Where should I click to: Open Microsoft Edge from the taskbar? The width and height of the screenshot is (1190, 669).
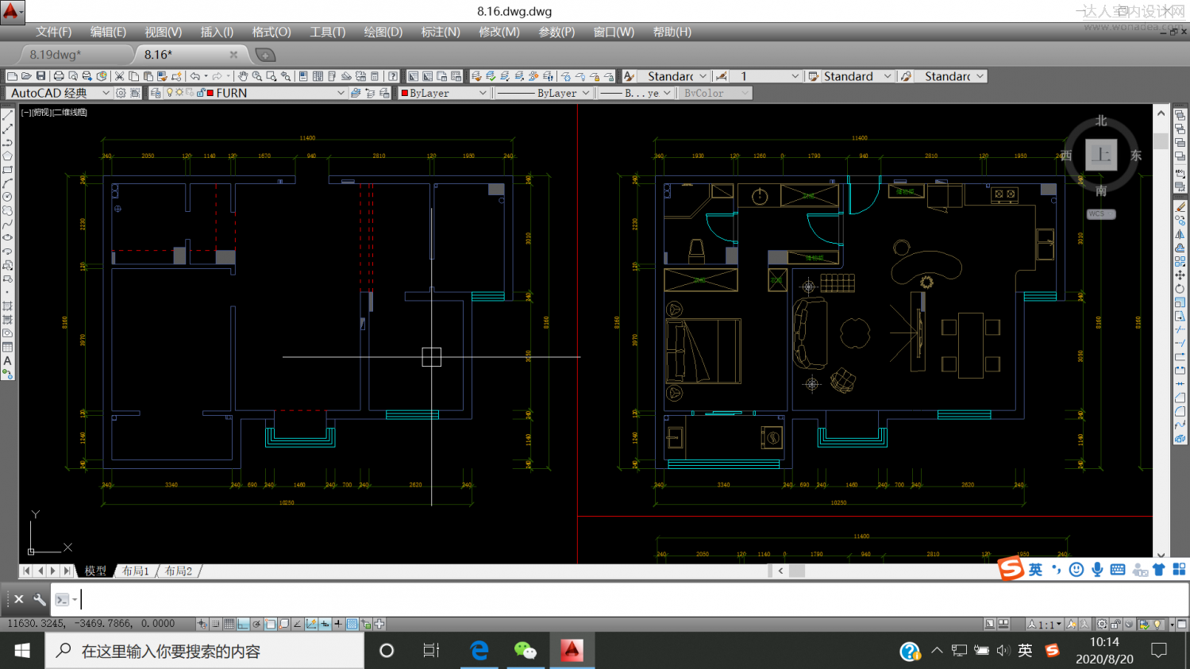(x=479, y=651)
